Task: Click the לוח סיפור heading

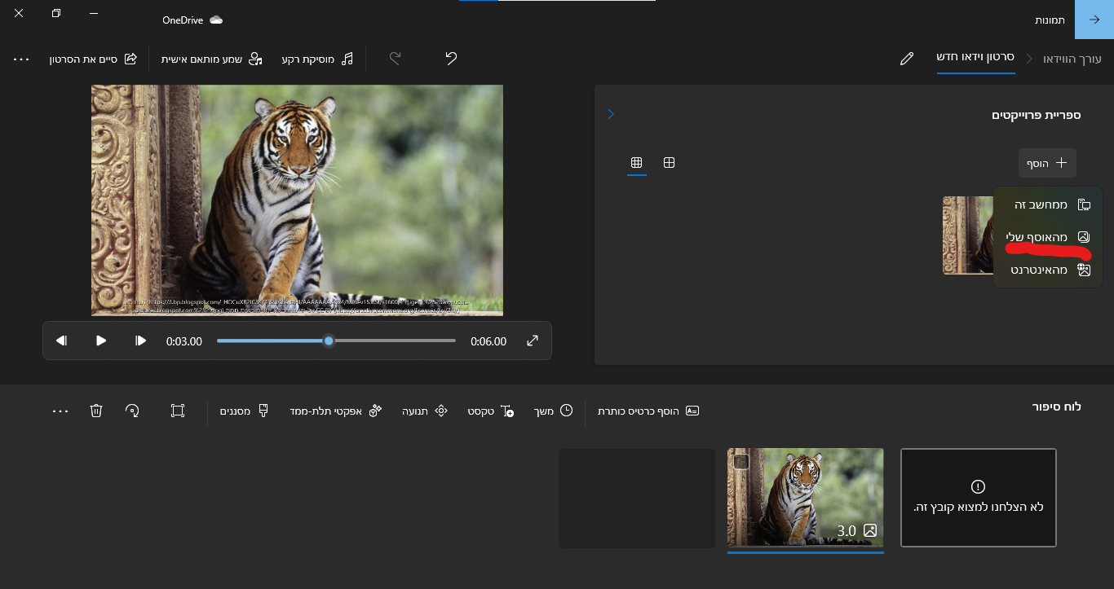Action: (1056, 406)
